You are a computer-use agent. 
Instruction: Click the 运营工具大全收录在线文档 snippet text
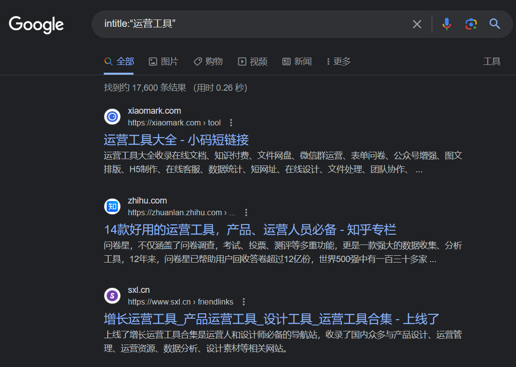coord(283,163)
